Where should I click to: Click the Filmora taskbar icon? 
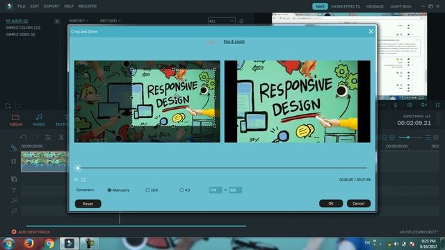(x=70, y=244)
